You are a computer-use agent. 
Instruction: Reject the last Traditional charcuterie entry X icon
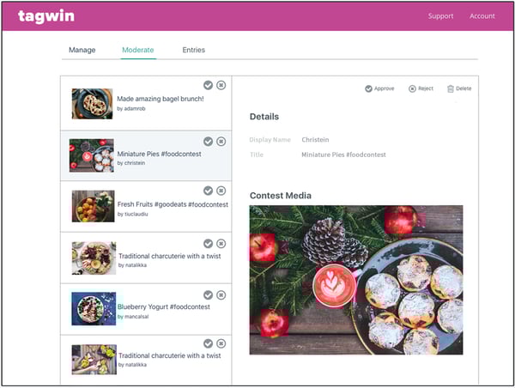(x=221, y=343)
